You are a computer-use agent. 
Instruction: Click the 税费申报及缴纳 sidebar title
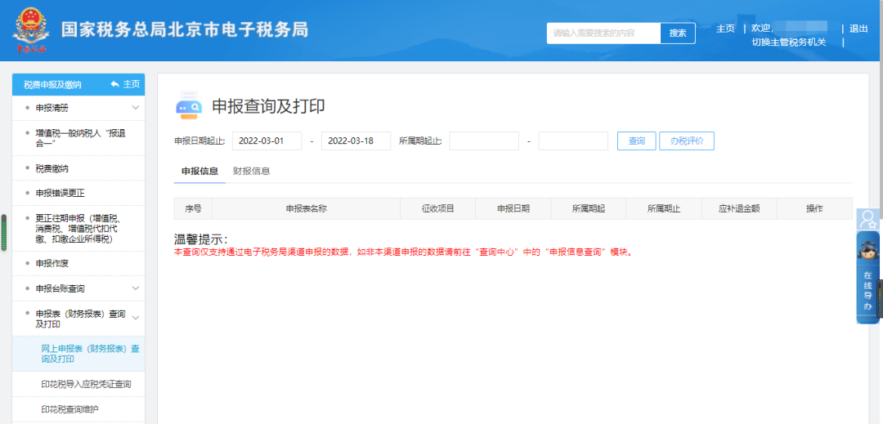(x=52, y=85)
